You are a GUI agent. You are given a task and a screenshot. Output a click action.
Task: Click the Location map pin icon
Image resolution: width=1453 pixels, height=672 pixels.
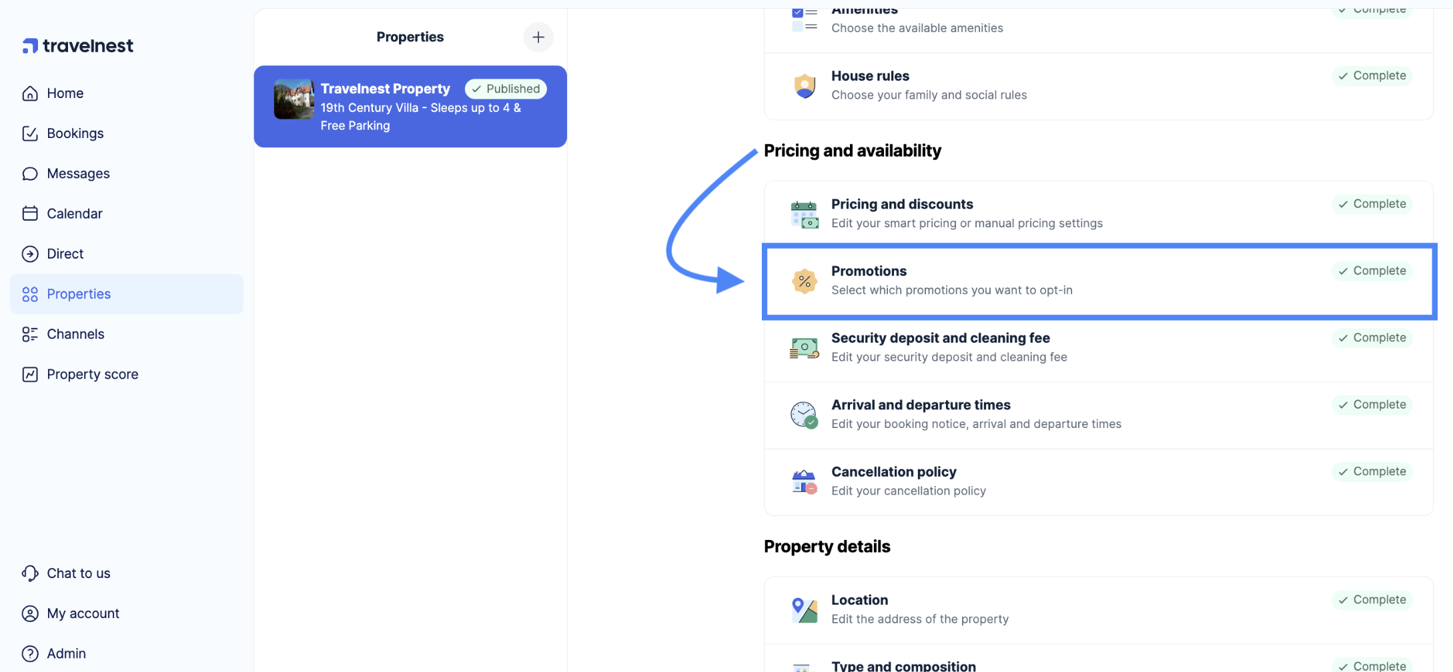(x=804, y=609)
